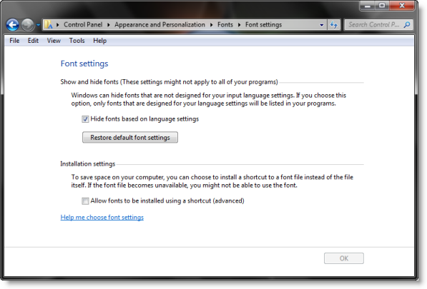The image size is (427, 289).
Task: Open the View menu
Action: pyautogui.click(x=54, y=41)
